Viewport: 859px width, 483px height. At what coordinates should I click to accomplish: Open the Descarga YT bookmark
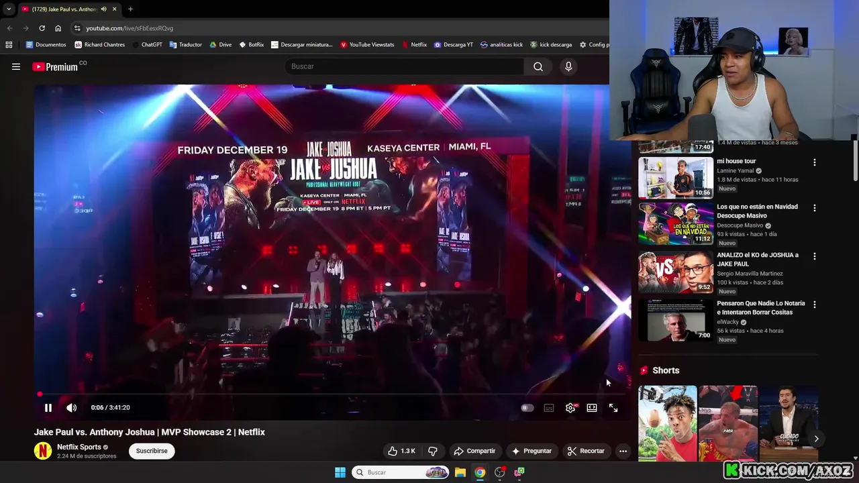[x=454, y=45]
